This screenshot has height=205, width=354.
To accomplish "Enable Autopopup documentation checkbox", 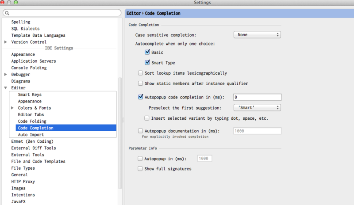I will (x=140, y=131).
